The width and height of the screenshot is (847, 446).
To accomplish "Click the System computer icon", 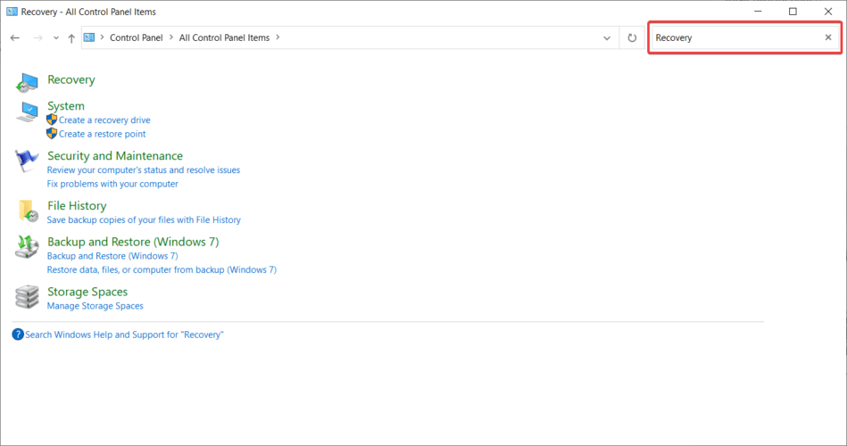I will 27,111.
